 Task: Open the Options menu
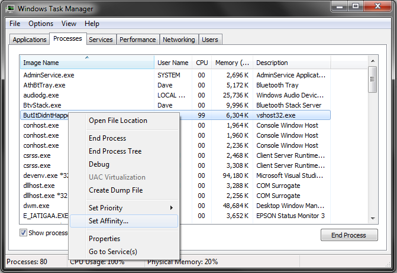[x=41, y=24]
